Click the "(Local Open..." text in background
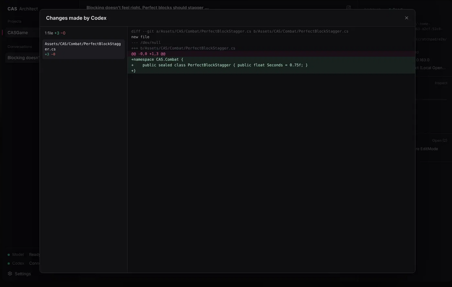 432,68
